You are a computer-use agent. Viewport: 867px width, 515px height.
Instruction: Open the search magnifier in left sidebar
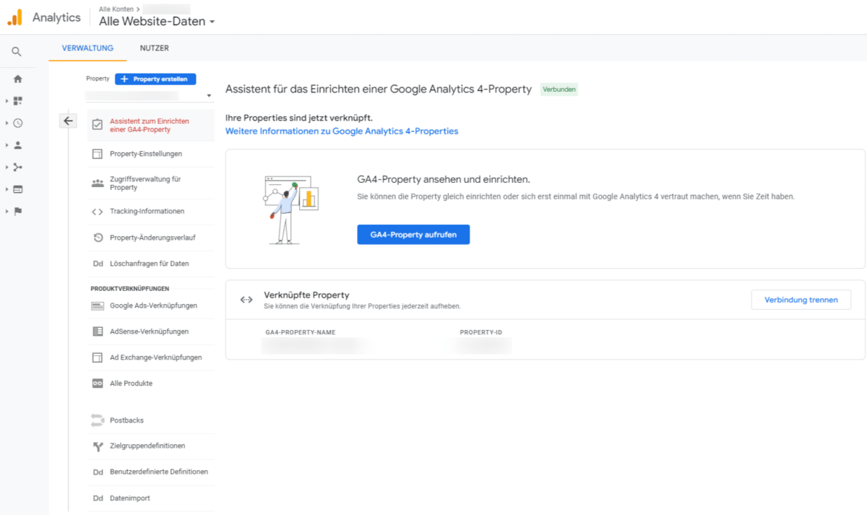tap(17, 52)
